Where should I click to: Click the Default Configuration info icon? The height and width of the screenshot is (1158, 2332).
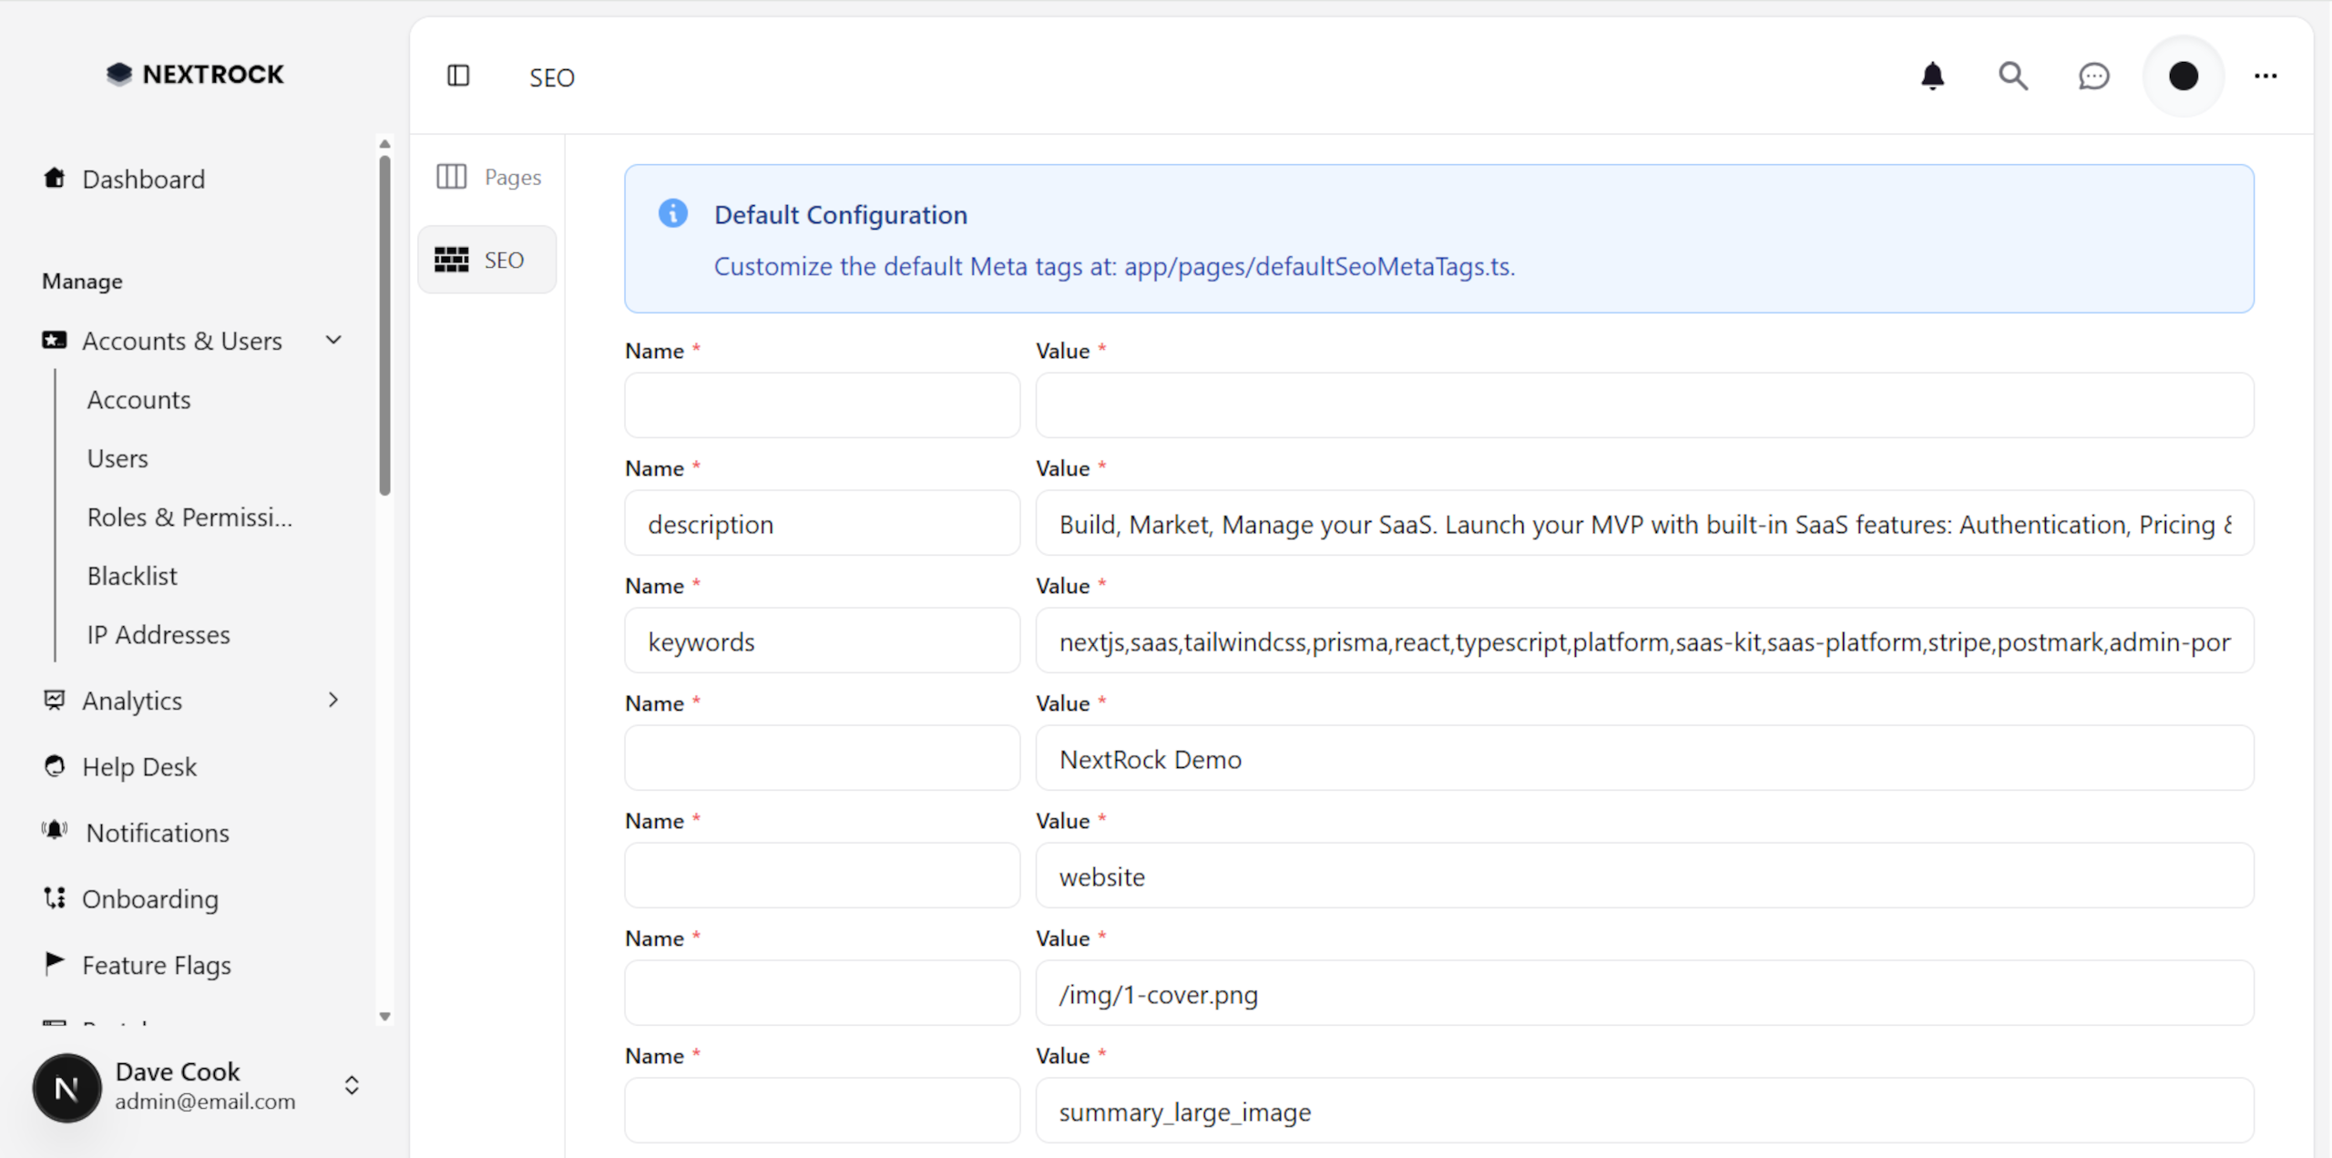(673, 213)
